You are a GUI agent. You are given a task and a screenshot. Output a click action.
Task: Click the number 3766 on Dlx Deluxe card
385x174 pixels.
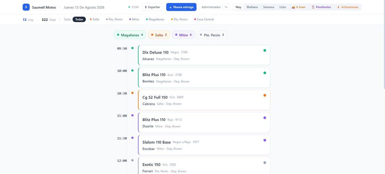click(x=184, y=52)
